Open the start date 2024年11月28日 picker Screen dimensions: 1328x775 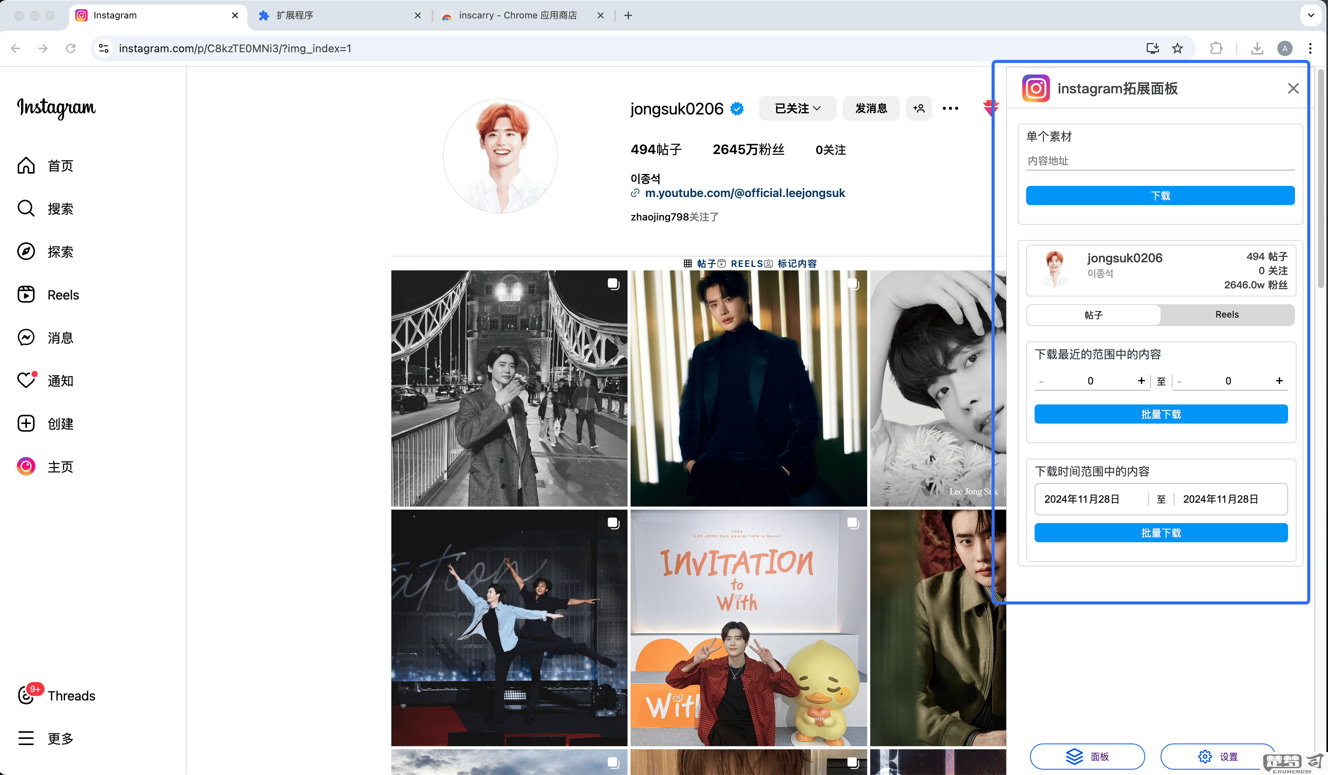(1082, 499)
